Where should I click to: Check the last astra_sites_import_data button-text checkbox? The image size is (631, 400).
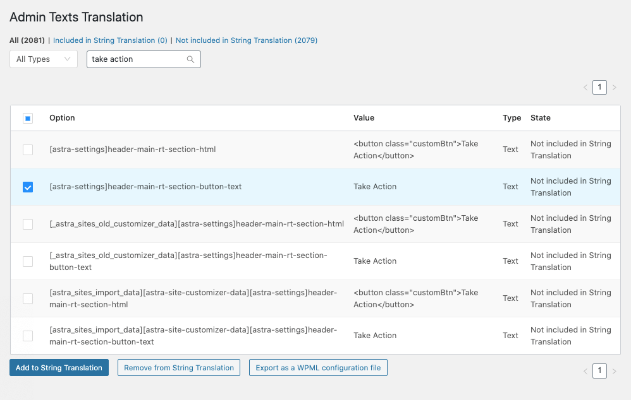(28, 336)
